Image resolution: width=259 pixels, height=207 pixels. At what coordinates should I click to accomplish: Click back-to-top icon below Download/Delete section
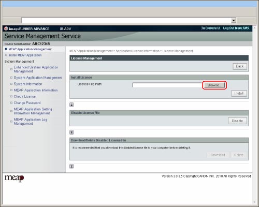pyautogui.click(x=71, y=166)
